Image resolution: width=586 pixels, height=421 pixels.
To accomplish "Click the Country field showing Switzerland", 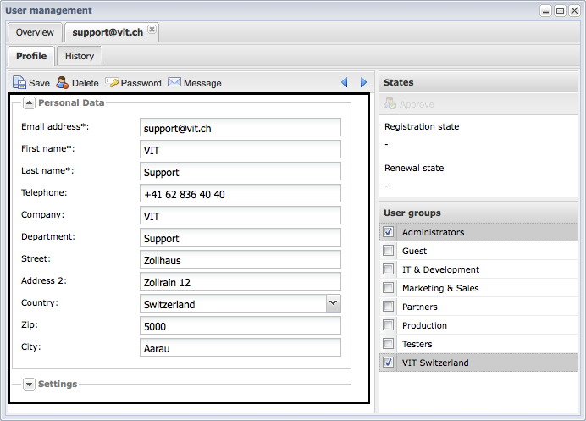I will [233, 303].
